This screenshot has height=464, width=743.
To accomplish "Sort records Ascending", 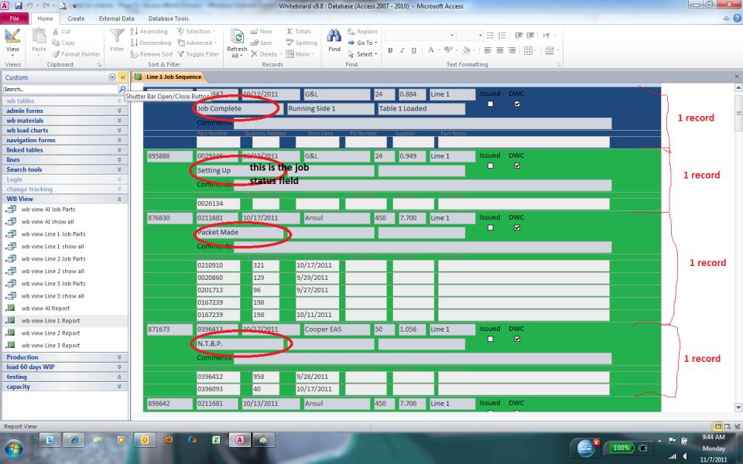I will [x=149, y=31].
